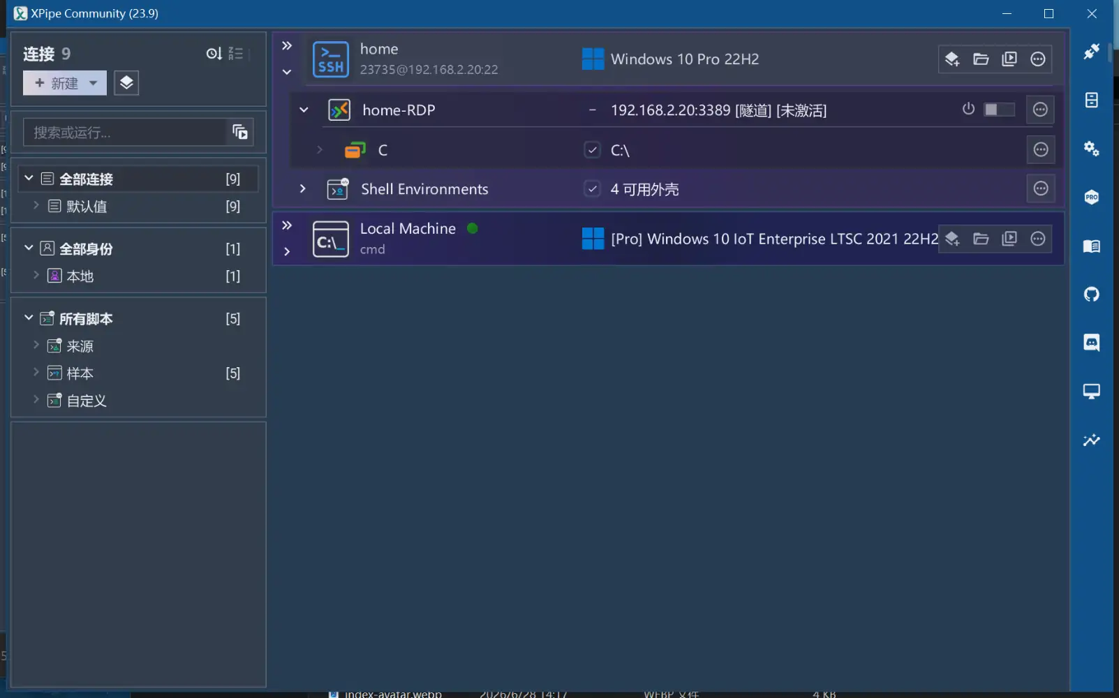This screenshot has width=1119, height=698.
Task: Expand the Shell Environments entry
Action: (x=302, y=189)
